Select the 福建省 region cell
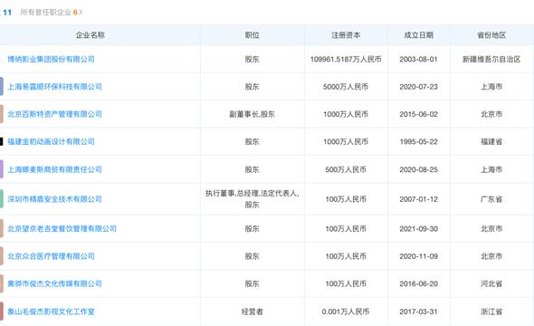 (491, 141)
